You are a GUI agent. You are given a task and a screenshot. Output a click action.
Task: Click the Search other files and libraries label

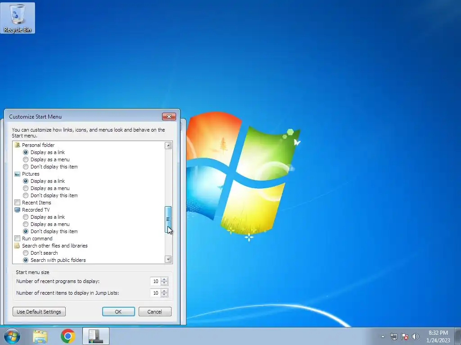pyautogui.click(x=54, y=246)
